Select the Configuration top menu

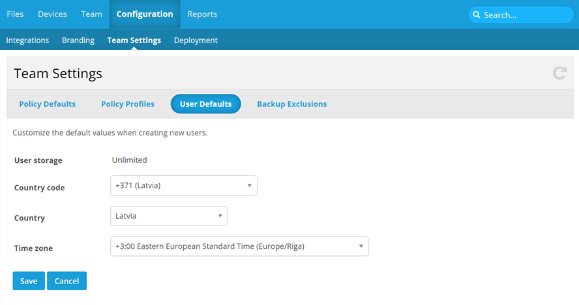tap(145, 14)
